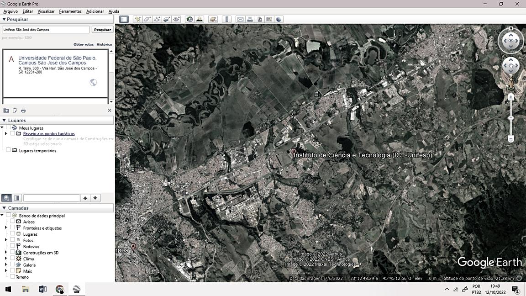
Task: Select the Add Image Overlay tool
Action: pos(167,19)
